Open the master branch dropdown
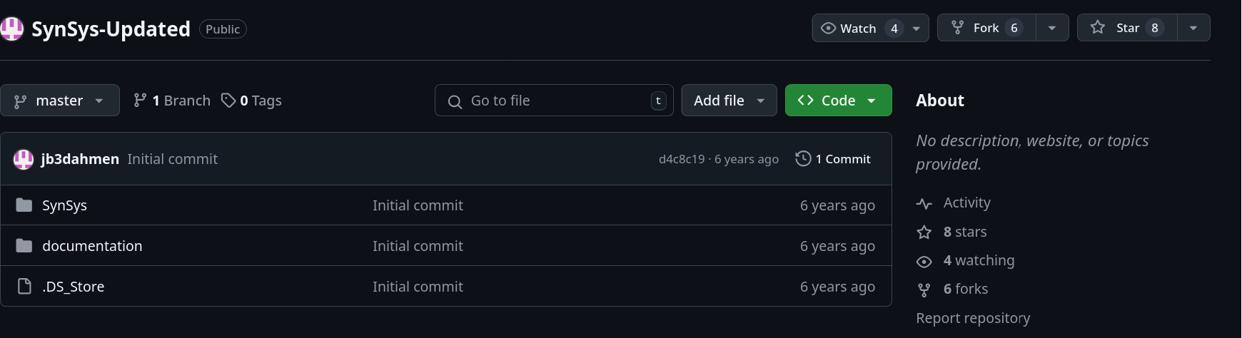The width and height of the screenshot is (1242, 338). pyautogui.click(x=60, y=101)
